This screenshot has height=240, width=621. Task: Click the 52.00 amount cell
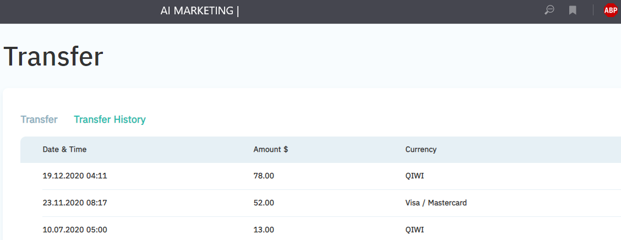pyautogui.click(x=263, y=203)
